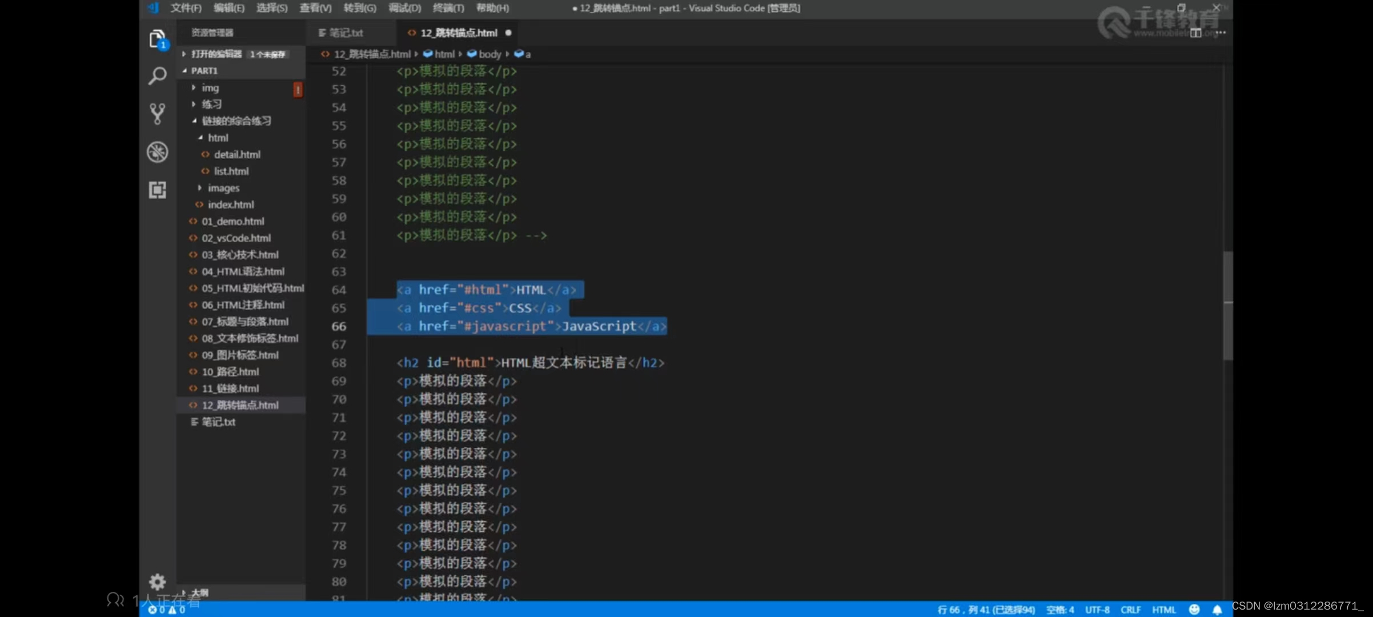1373x617 pixels.
Task: Switch to the 笔记.txt editor tab
Action: [346, 33]
